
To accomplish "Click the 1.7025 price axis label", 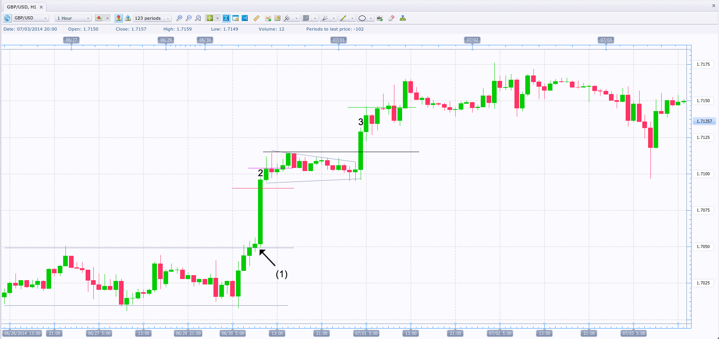I will pyautogui.click(x=703, y=283).
